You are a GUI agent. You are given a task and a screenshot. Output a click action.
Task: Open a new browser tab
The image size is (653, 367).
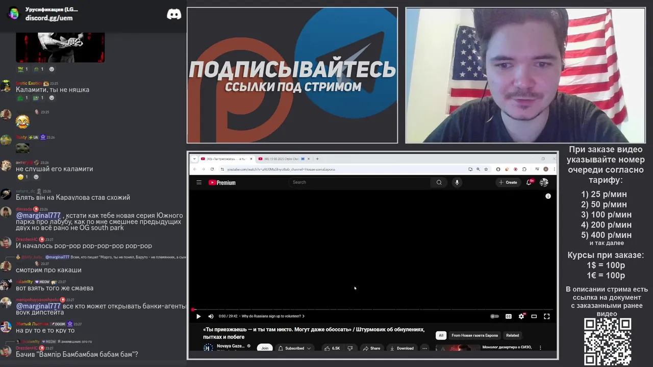click(x=317, y=159)
